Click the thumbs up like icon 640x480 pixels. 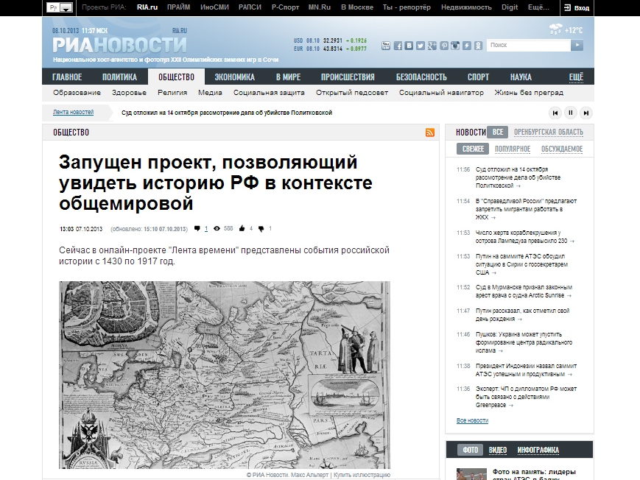click(242, 228)
